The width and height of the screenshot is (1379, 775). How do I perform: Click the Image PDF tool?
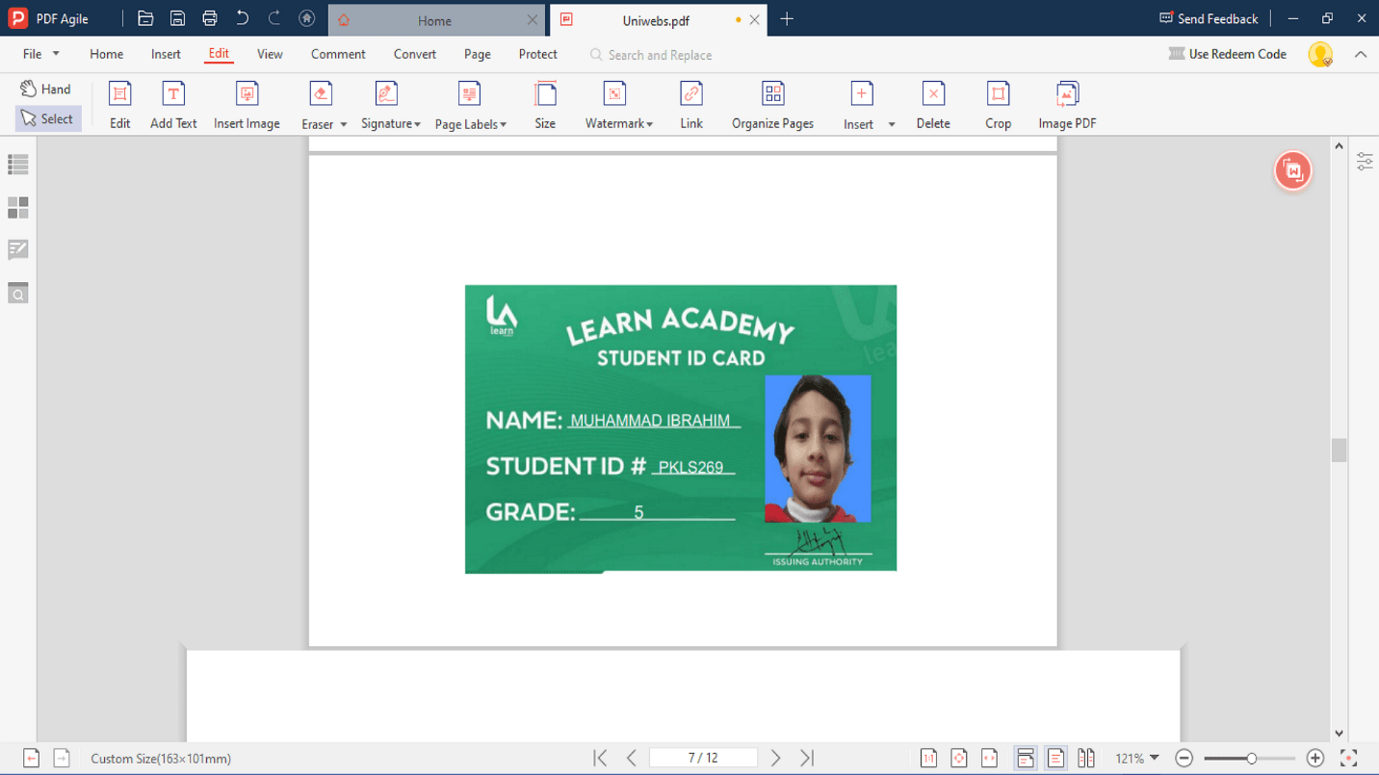1067,105
